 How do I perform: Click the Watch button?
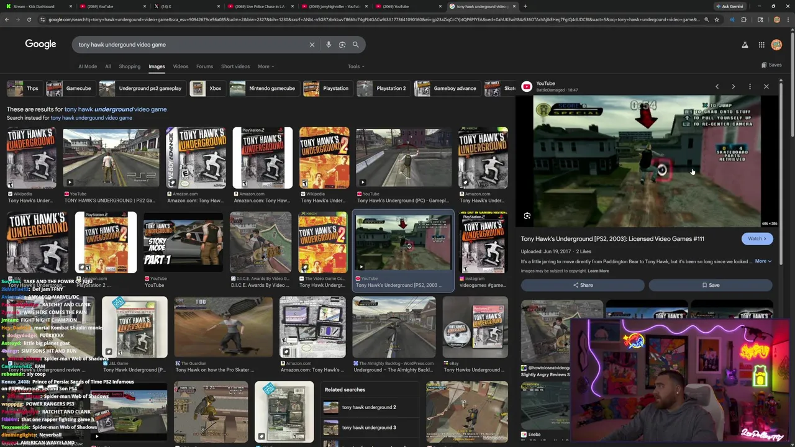pos(756,238)
